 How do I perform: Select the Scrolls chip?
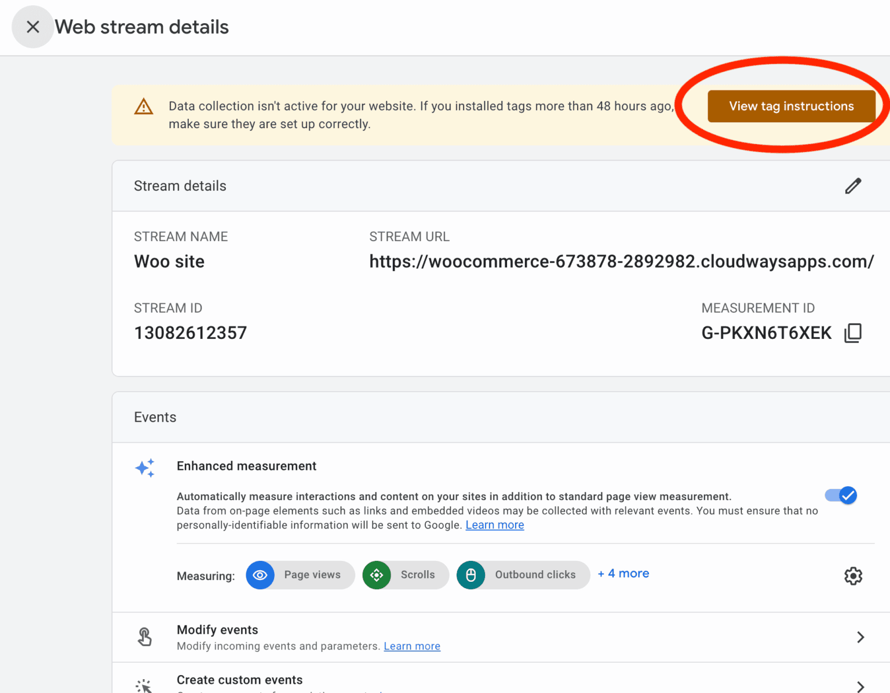(x=406, y=575)
